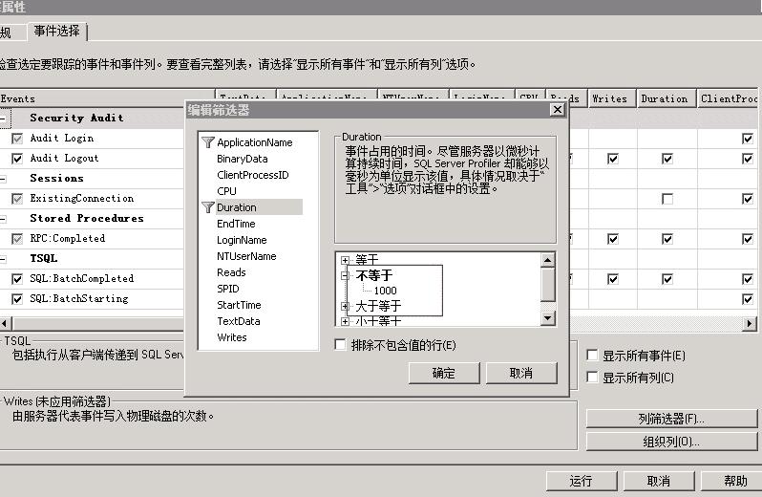The image size is (762, 497).
Task: Toggle the Audit Login event checkbox
Action: [x=17, y=139]
